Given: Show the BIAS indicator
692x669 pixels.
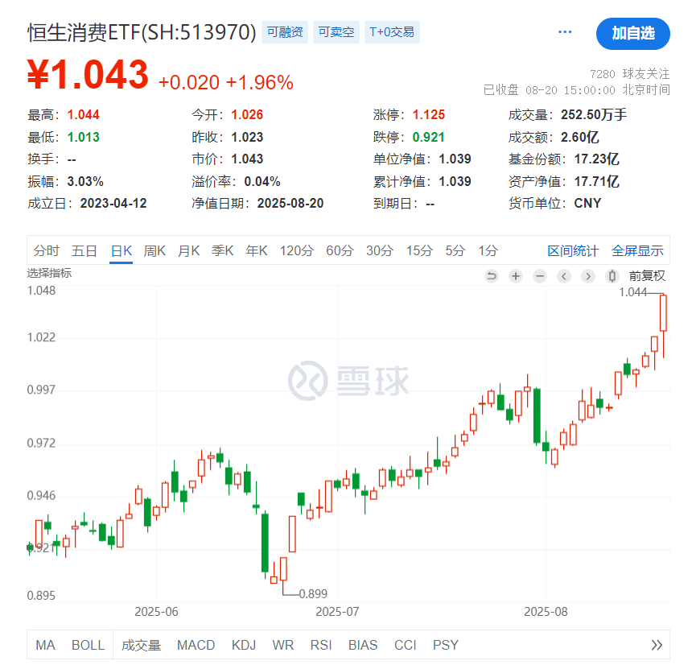Looking at the screenshot, I should 363,645.
